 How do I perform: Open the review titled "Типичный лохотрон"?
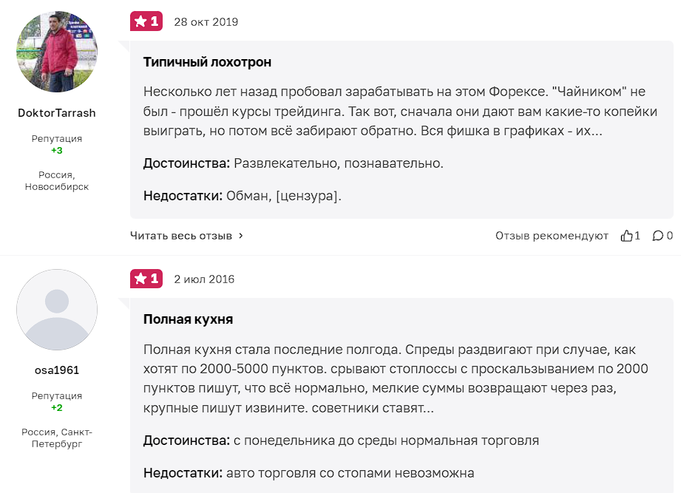coord(207,62)
